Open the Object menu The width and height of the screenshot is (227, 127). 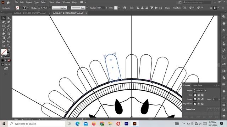pyautogui.click(x=29, y=2)
